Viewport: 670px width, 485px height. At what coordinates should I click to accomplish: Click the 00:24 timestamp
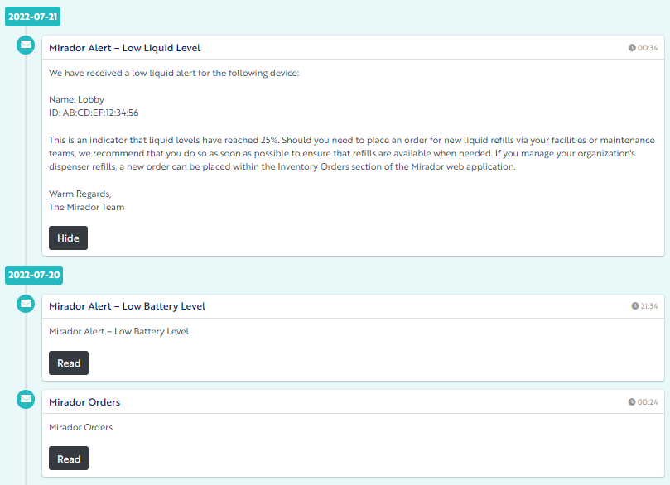(x=648, y=402)
